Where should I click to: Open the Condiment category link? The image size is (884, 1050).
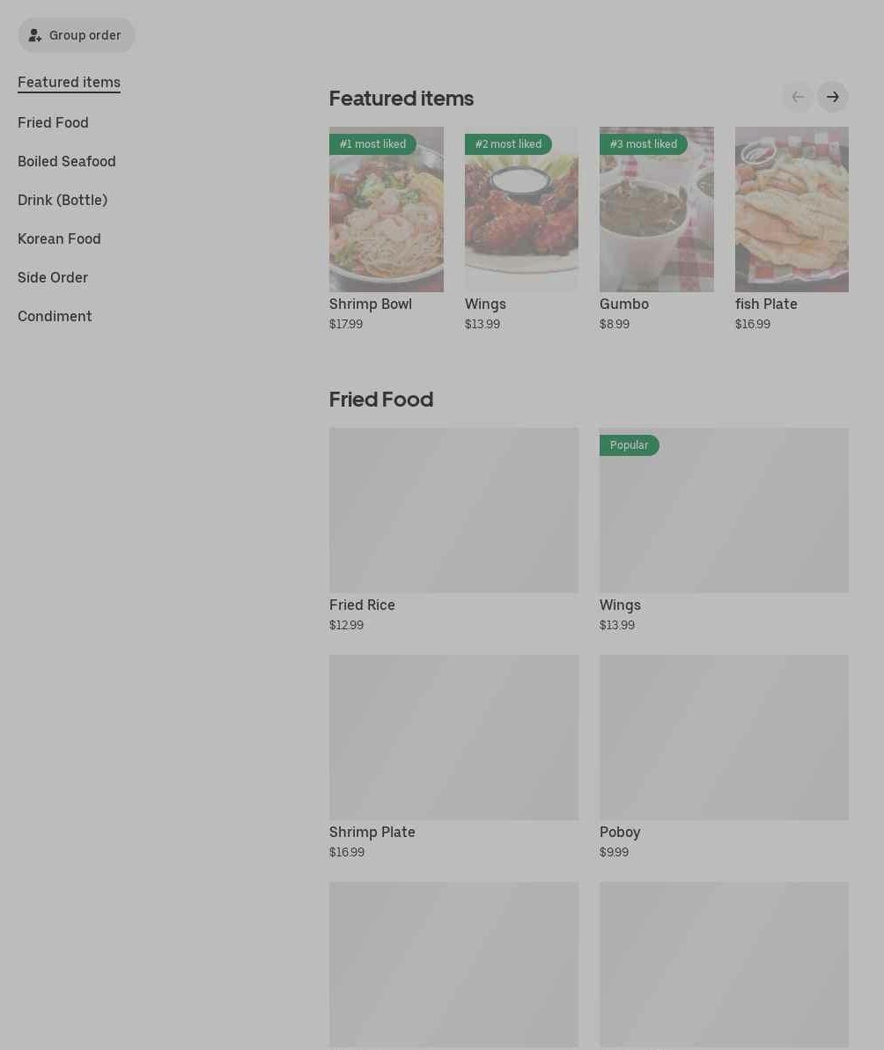point(55,317)
